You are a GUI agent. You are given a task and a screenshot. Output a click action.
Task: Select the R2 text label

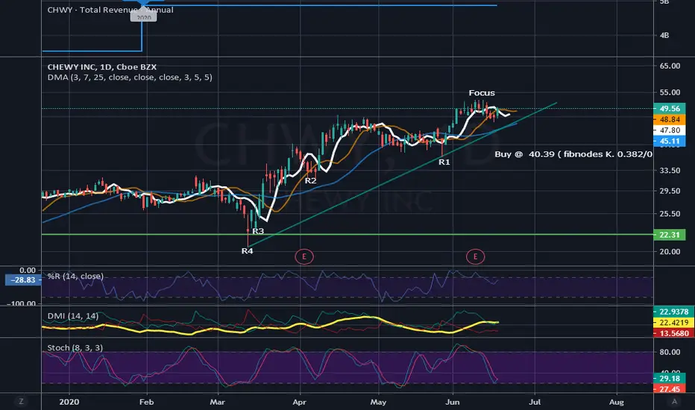(311, 180)
